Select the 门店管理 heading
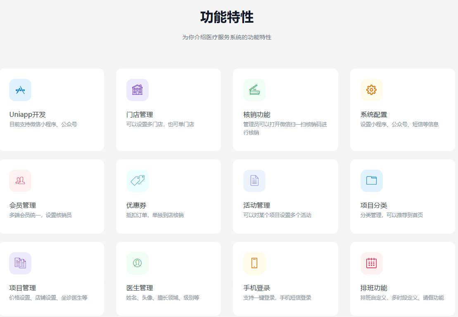 coord(140,115)
